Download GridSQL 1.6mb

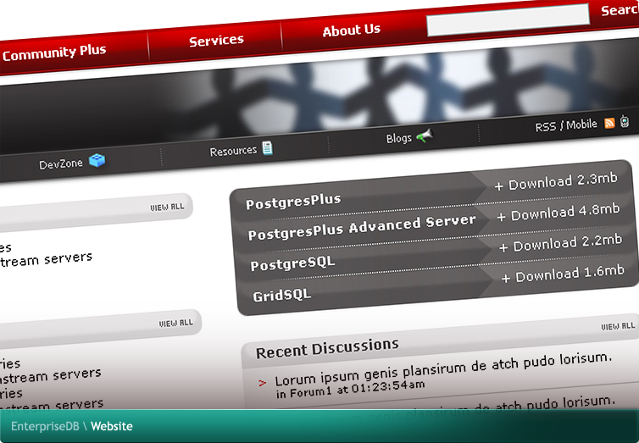click(x=563, y=274)
